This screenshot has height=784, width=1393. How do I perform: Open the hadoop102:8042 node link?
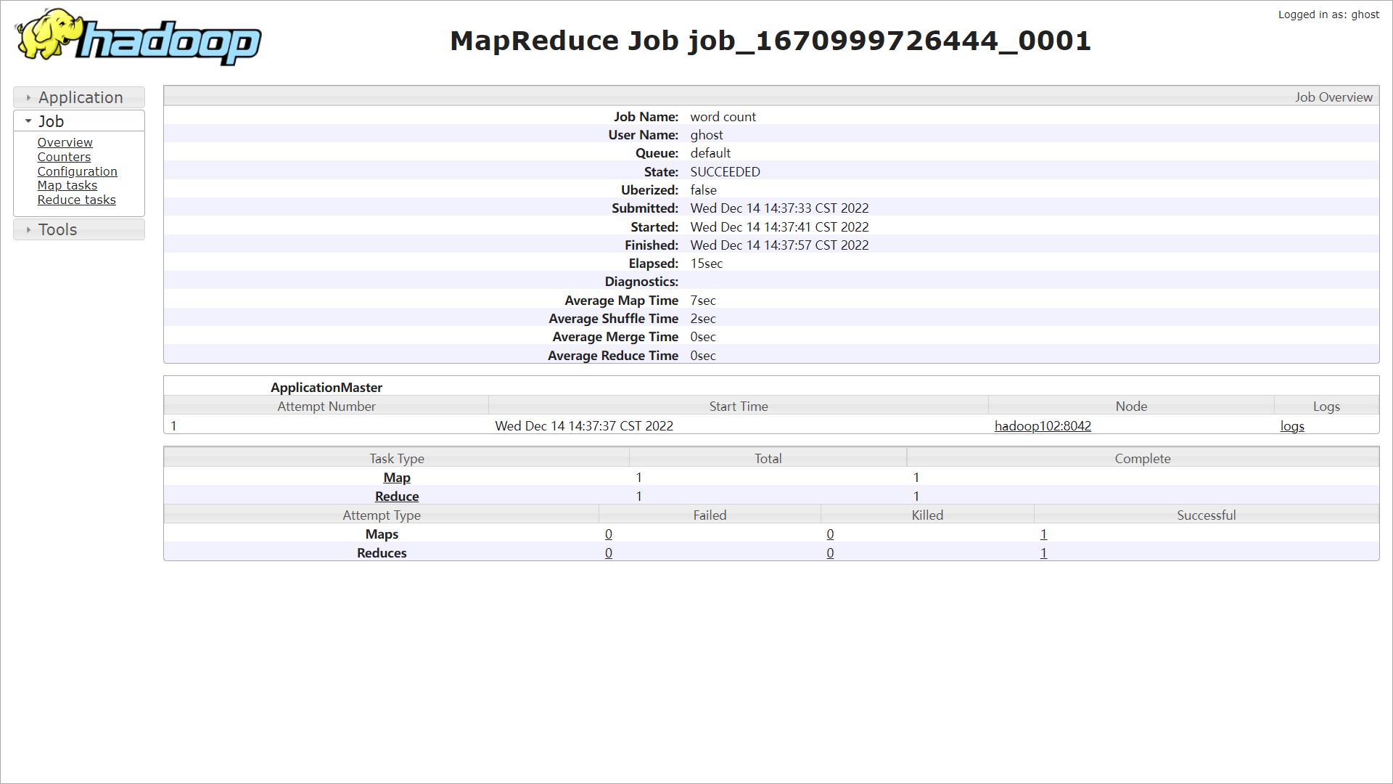tap(1043, 426)
